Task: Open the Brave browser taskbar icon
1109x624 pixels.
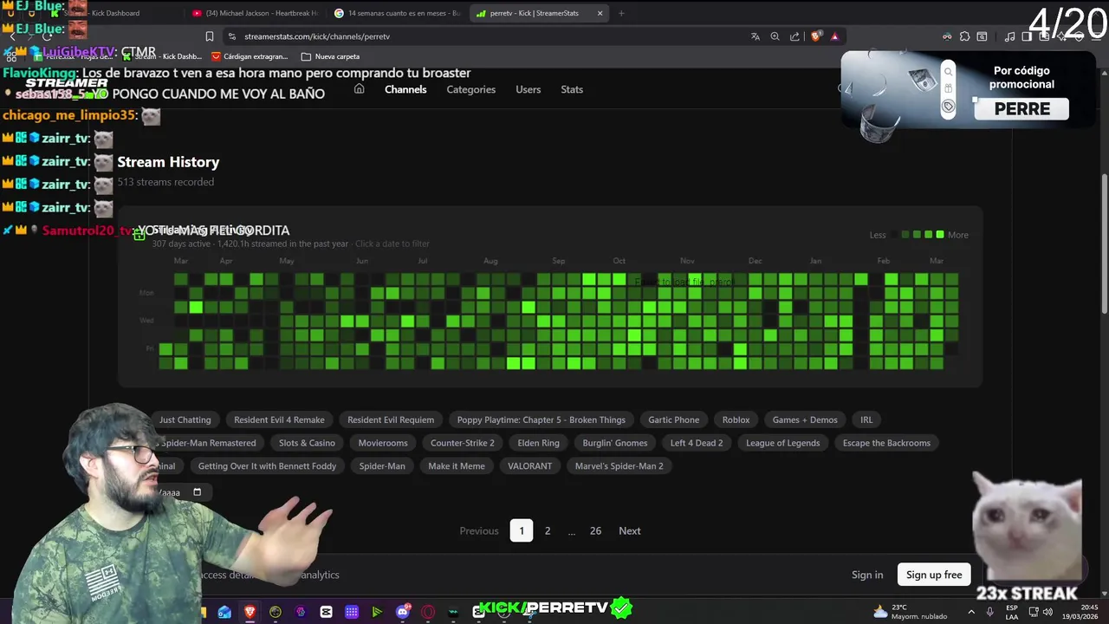Action: [250, 612]
